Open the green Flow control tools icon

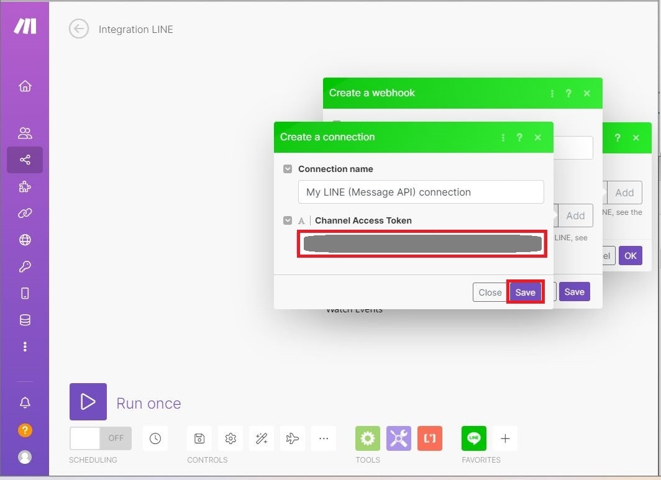[368, 438]
